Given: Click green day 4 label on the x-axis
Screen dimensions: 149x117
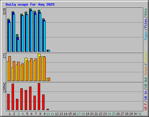Looking at the screenshot, I should pyautogui.click(x=23, y=114).
